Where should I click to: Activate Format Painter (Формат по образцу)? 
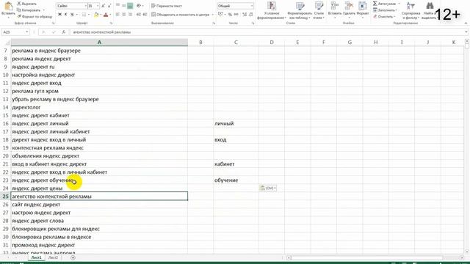pyautogui.click(x=35, y=16)
